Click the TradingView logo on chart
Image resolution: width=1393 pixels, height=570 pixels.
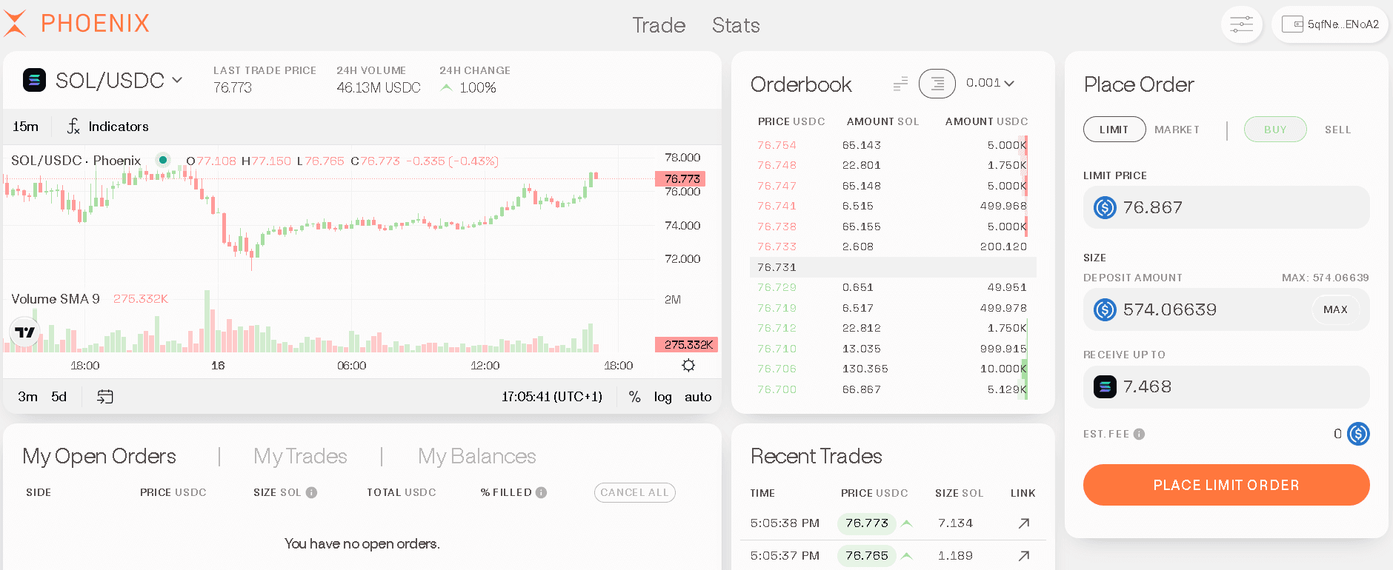(x=24, y=332)
